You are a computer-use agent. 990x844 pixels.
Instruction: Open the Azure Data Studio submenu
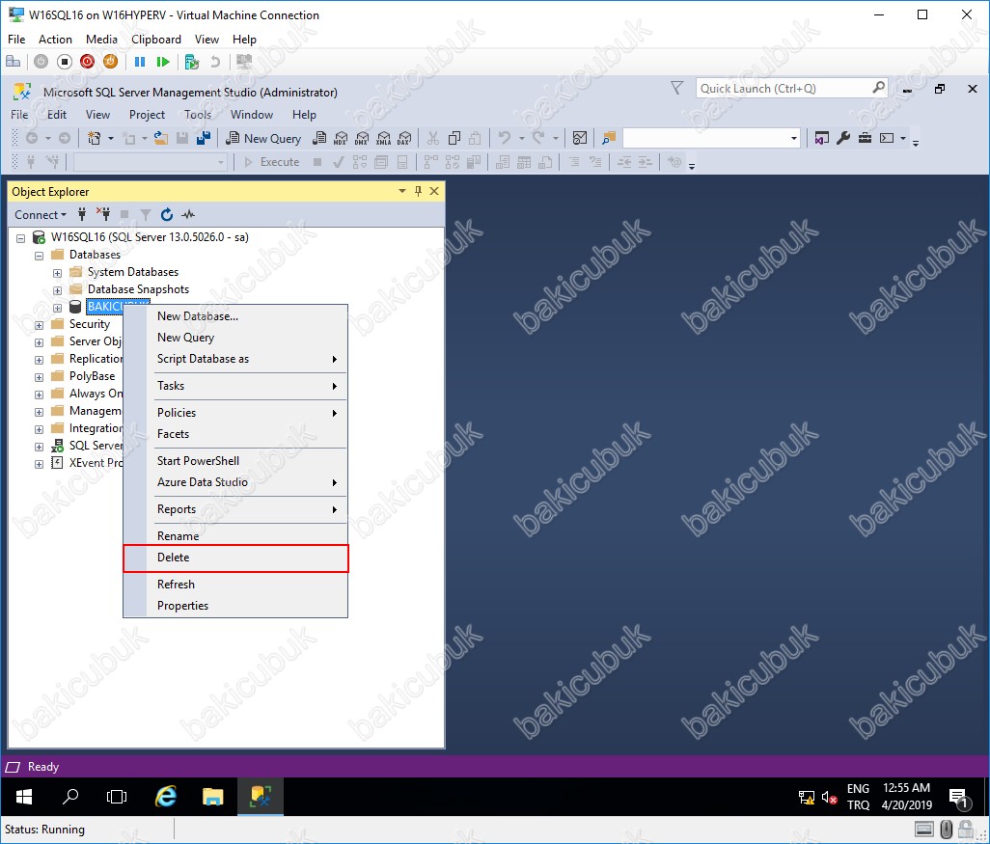(235, 482)
